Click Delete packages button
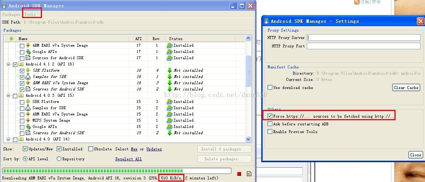 click(x=224, y=159)
